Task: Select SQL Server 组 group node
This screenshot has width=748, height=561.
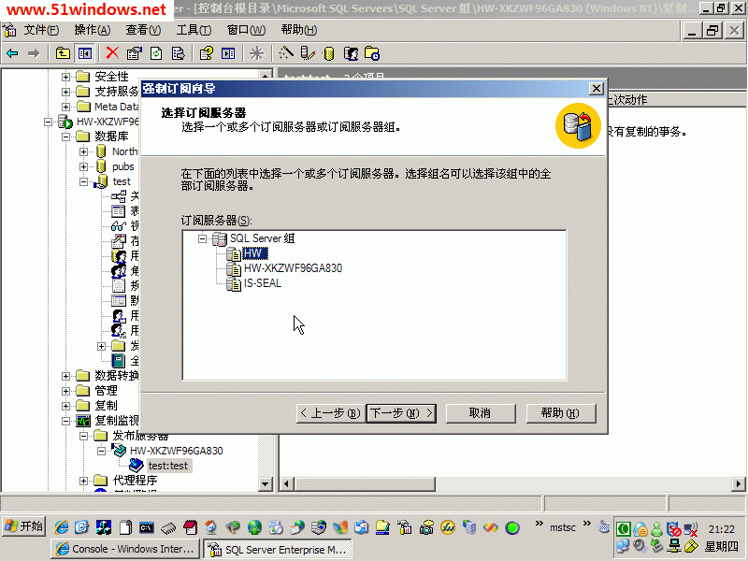Action: pos(262,238)
